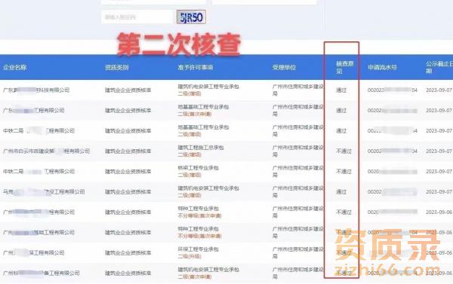The width and height of the screenshot is (453, 284).
Task: Click date 2023-09-07 in 科技有限公司 row
Action: click(439, 90)
